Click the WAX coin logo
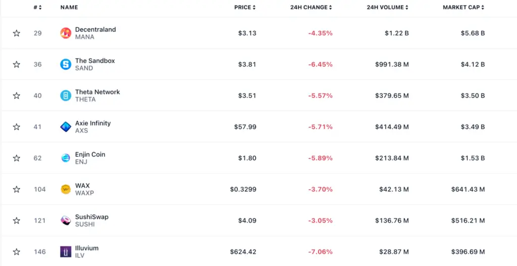 click(66, 189)
